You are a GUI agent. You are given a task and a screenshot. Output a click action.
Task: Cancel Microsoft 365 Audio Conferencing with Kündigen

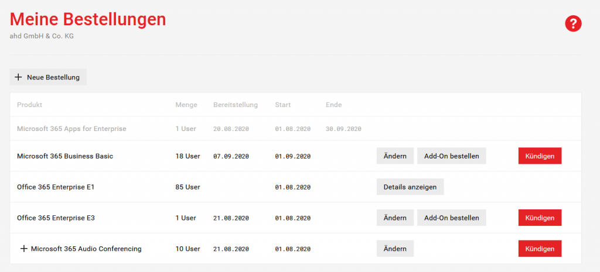point(540,249)
